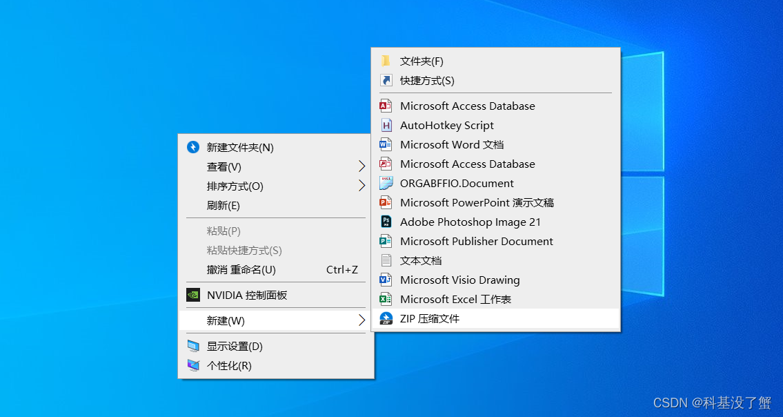
Task: Click the AutoHotkey Script H icon
Action: tap(386, 125)
